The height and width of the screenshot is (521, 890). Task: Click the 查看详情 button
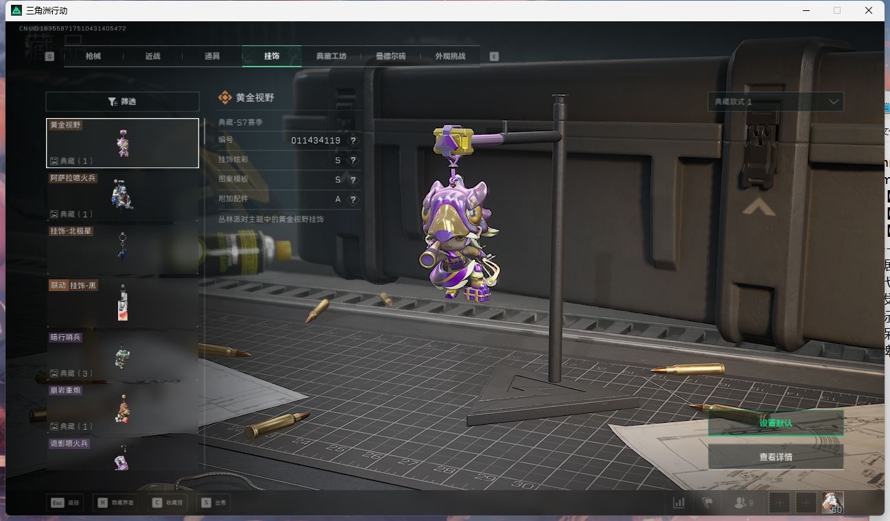[x=775, y=457]
